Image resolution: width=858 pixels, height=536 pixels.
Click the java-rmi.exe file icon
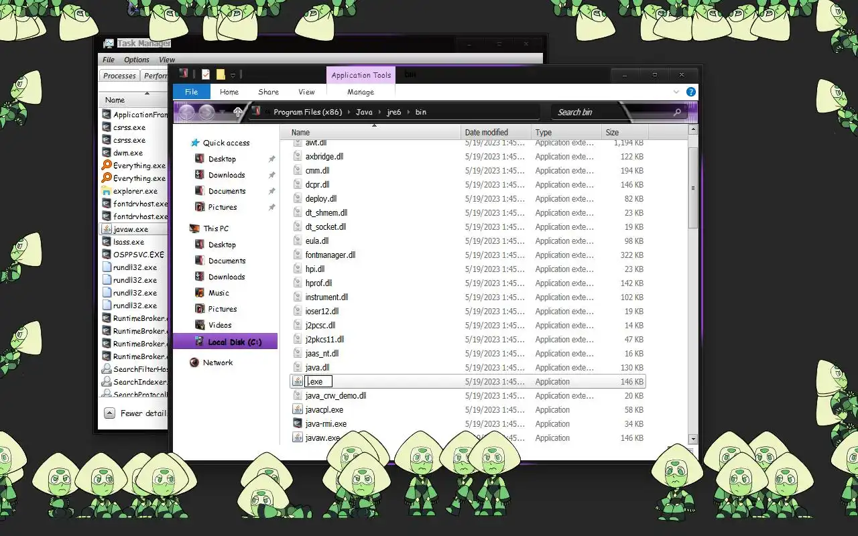coord(298,423)
